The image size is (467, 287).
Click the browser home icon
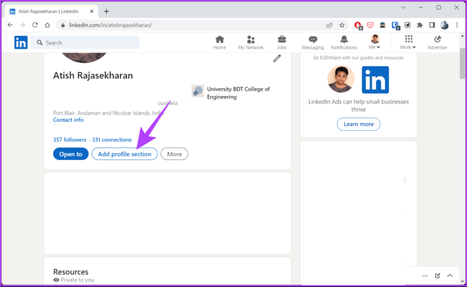47,25
